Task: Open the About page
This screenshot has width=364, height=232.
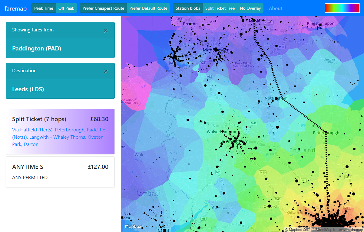Action: point(276,8)
